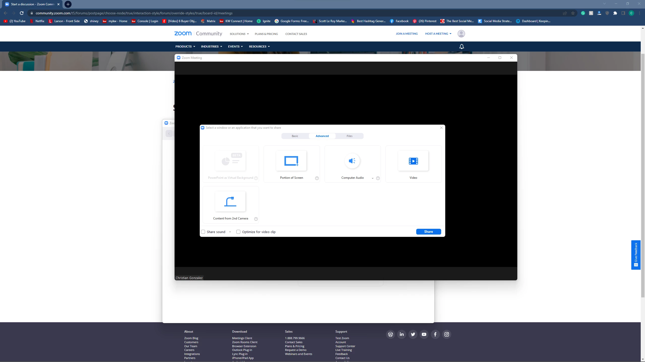Enable the Share sound checkbox
The width and height of the screenshot is (645, 362).
coord(203,232)
